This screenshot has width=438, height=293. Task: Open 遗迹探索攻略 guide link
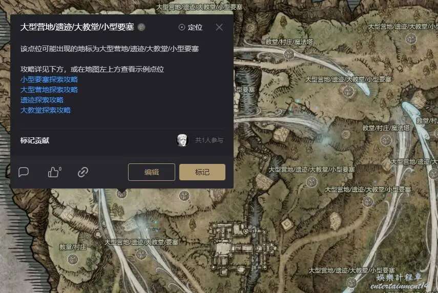point(42,100)
